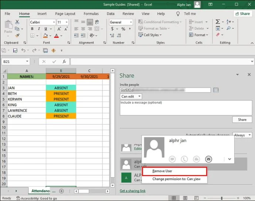This screenshot has width=255, height=201.
Task: Click the email envelope icon on contact card
Action: (x=208, y=159)
